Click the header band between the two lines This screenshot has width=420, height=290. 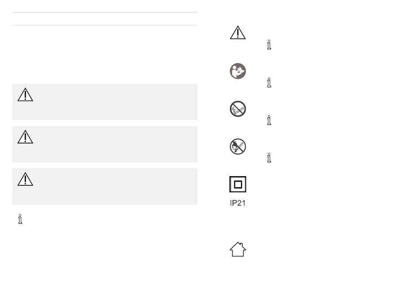point(105,19)
